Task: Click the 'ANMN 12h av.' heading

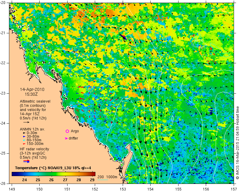Action: [x=32, y=129]
